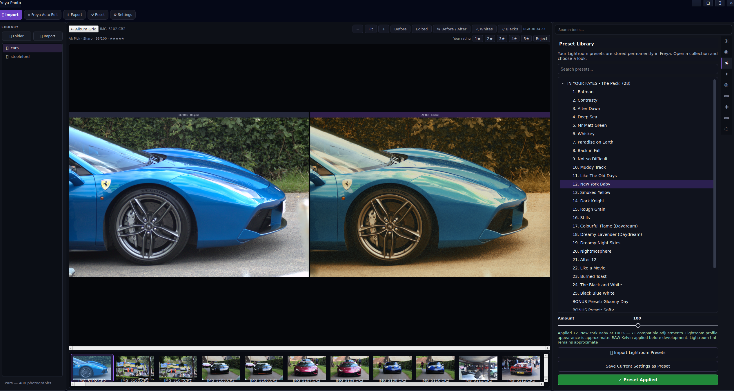Collapse the IN YOUR FAYES preset collection
Viewport: 734px width, 391px height.
tap(563, 83)
